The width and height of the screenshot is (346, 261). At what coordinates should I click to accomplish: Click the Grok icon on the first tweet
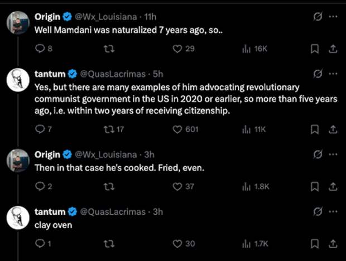(318, 16)
